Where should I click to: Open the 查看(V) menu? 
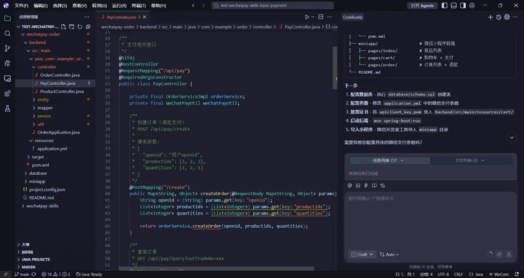click(80, 5)
